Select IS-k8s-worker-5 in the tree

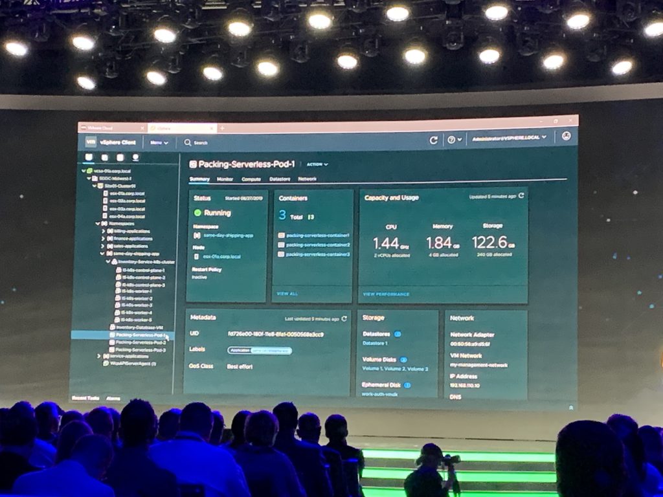pos(134,320)
